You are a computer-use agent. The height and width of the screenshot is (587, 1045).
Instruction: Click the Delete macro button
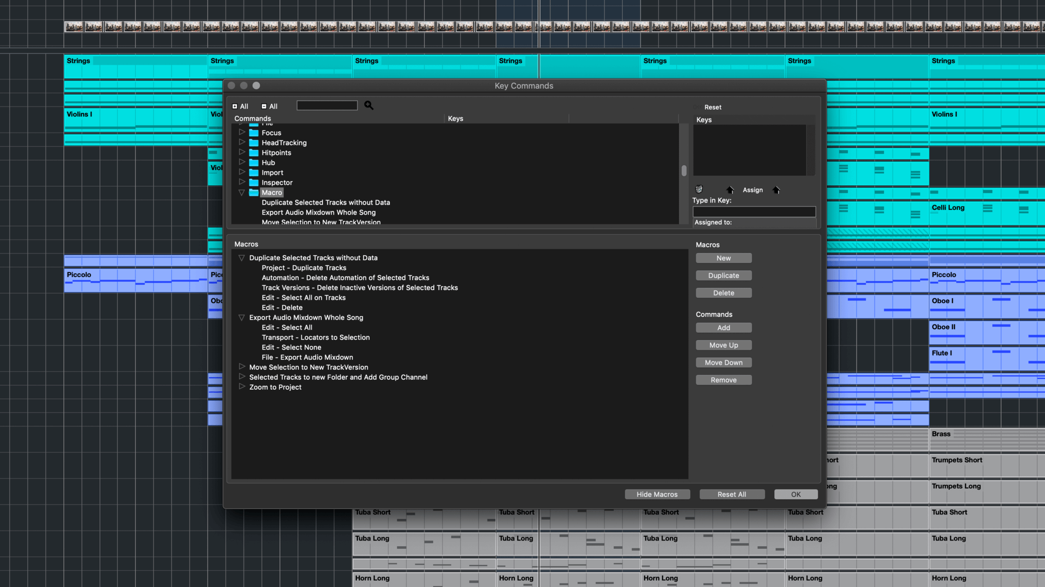(x=724, y=293)
